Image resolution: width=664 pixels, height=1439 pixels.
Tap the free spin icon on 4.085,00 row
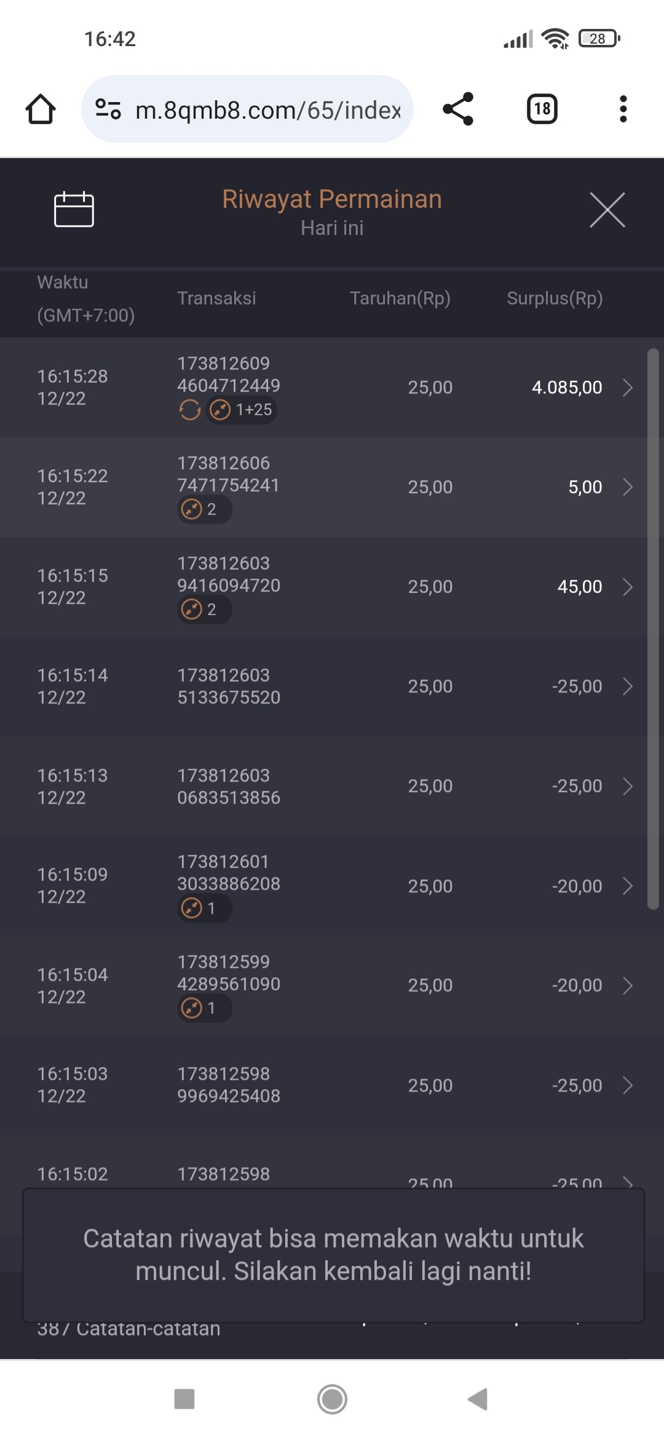190,410
